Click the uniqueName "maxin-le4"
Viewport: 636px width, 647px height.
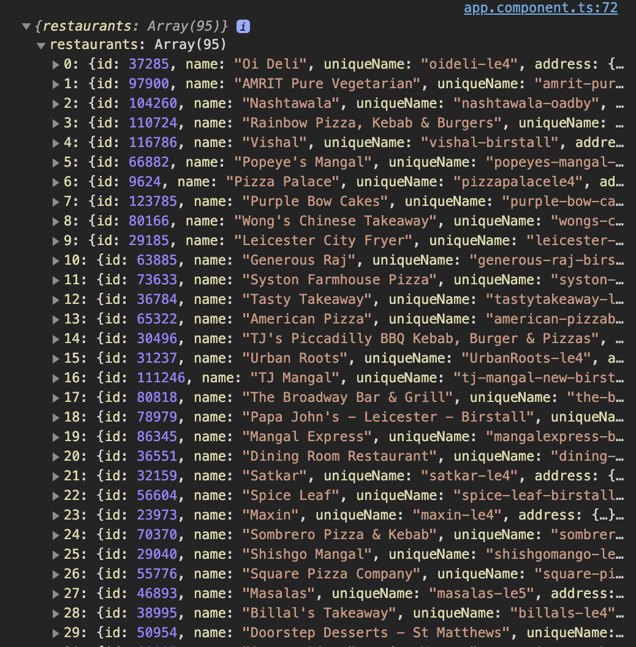point(457,515)
